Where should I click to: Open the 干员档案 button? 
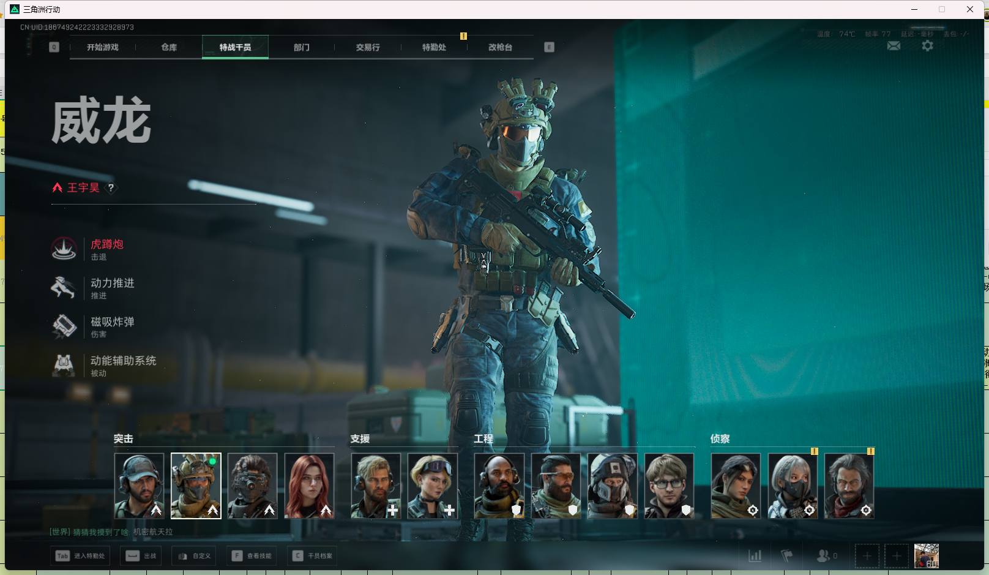[313, 556]
